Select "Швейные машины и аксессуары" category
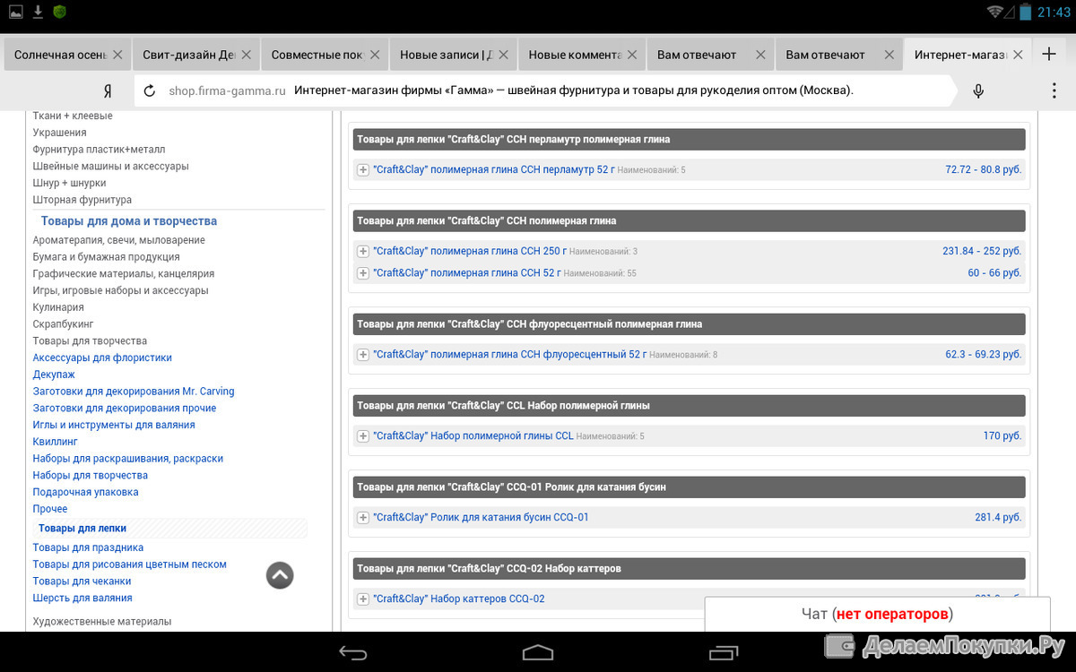1076x672 pixels. (x=111, y=166)
